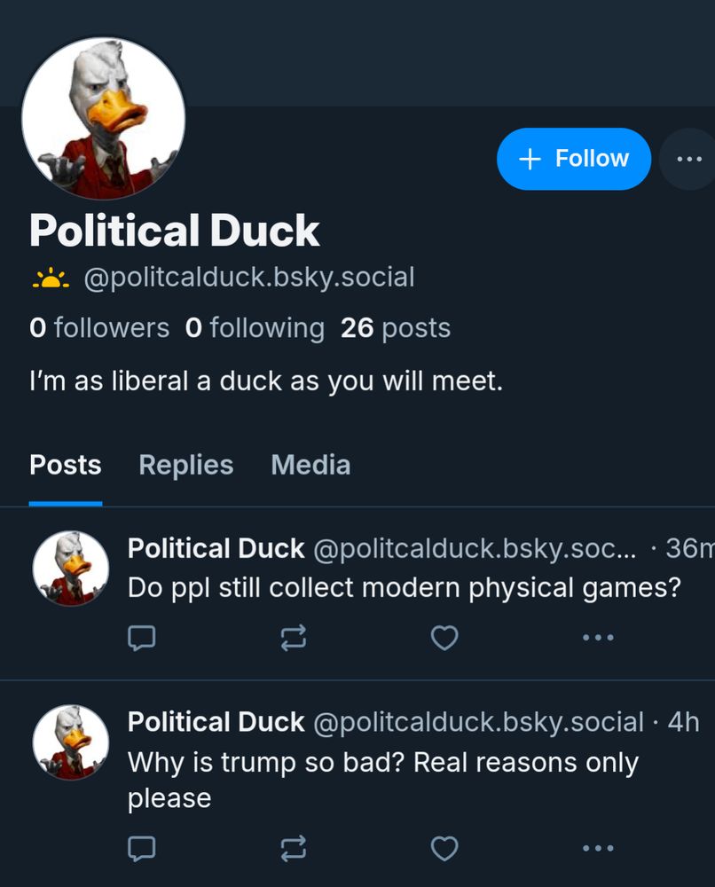Like the trump question post
Viewport: 715px width, 887px height.
444,849
